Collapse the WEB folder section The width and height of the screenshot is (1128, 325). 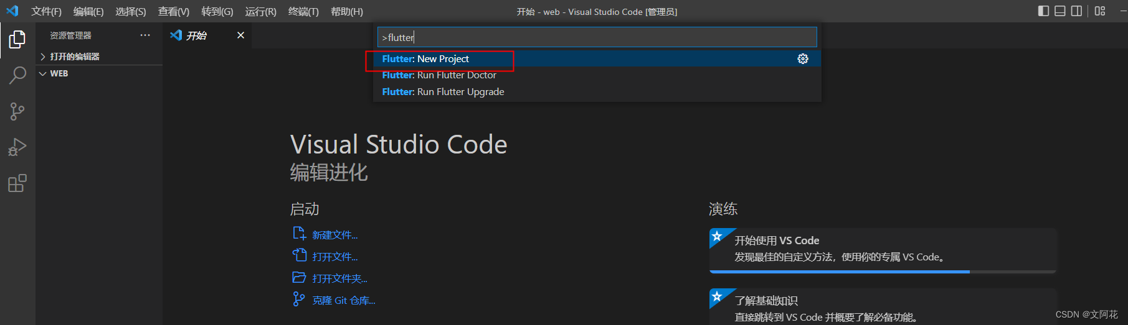click(100, 73)
